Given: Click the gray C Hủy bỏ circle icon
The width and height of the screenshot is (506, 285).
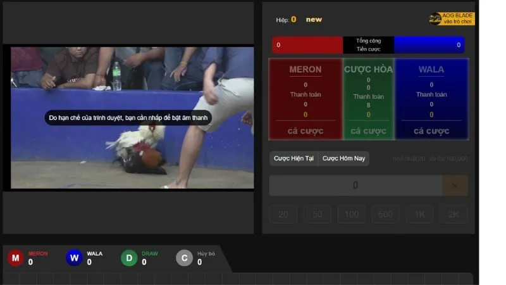Looking at the screenshot, I should 184,258.
